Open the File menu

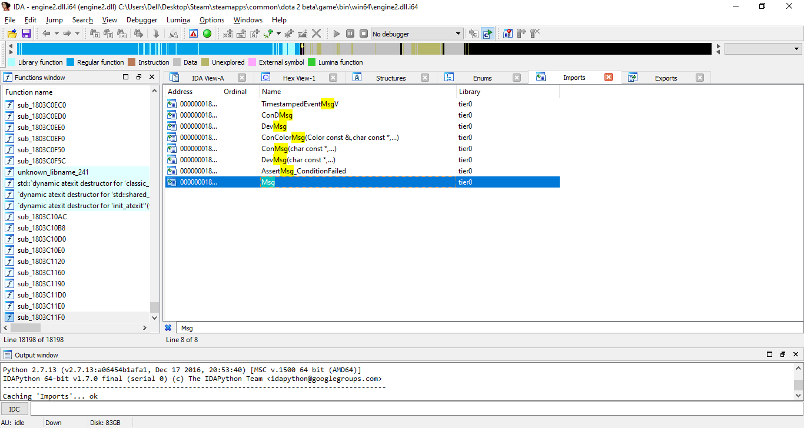[10, 19]
